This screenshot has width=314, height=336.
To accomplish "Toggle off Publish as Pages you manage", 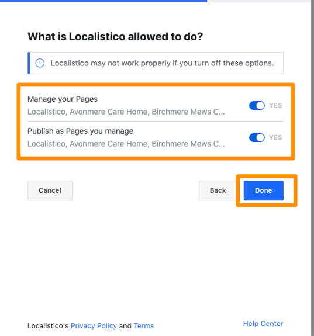I will tap(257, 137).
